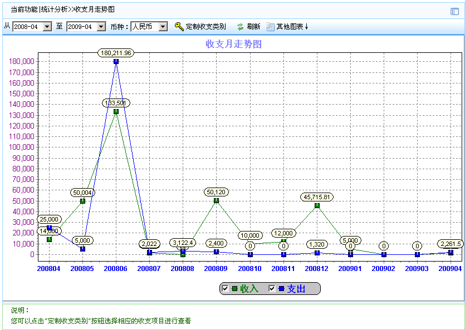Viewport: 465px width, 330px height.
Task: Click the panel layout icon at top right
Action: pyautogui.click(x=454, y=11)
